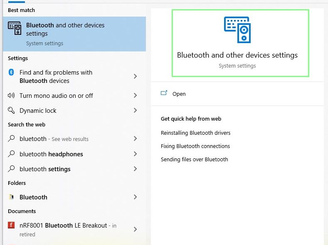328x245 pixels.
Task: Expand bluetooth headphones web result arrow
Action: 135,154
